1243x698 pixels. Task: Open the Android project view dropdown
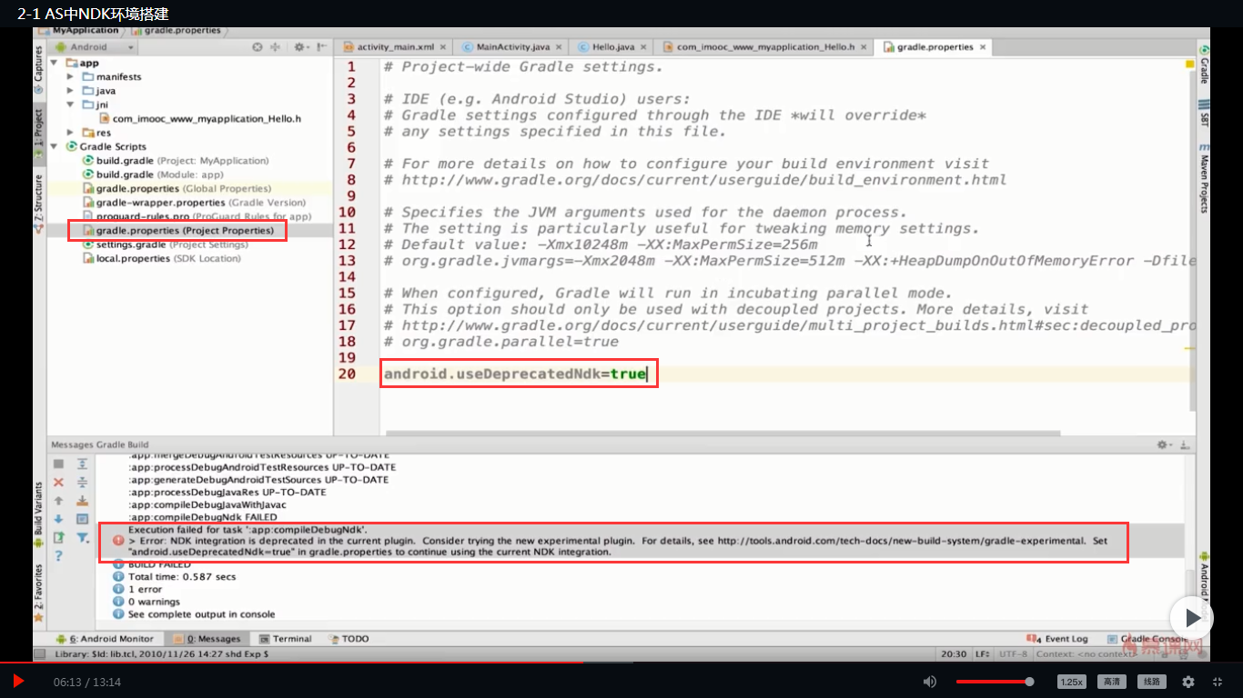96,47
